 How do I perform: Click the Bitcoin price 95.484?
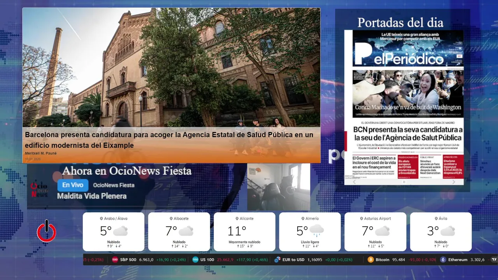[398, 260]
